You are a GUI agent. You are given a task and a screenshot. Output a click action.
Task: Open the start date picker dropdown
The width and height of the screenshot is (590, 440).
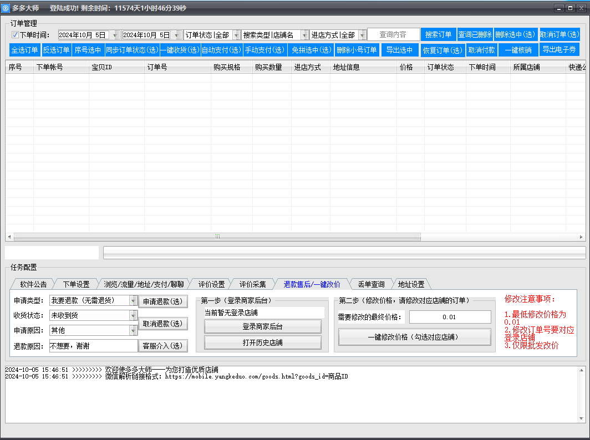pyautogui.click(x=115, y=35)
